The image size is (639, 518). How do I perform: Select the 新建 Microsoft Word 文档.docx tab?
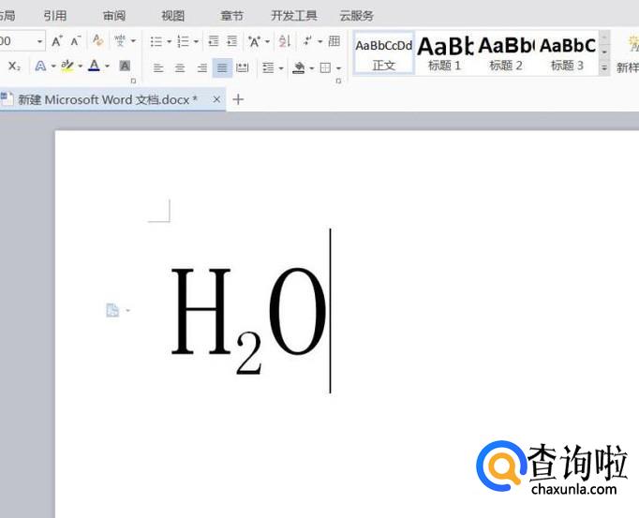108,99
